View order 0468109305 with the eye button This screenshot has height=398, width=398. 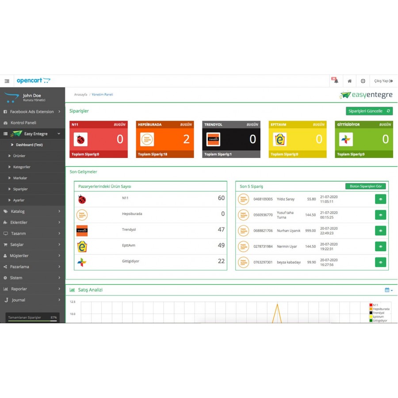coord(380,199)
